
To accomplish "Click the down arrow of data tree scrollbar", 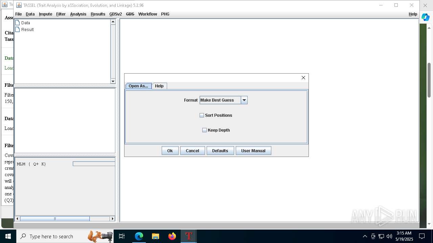I will (x=113, y=81).
